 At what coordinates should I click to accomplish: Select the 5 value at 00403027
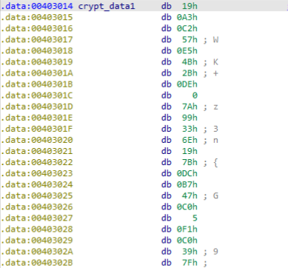[195, 218]
